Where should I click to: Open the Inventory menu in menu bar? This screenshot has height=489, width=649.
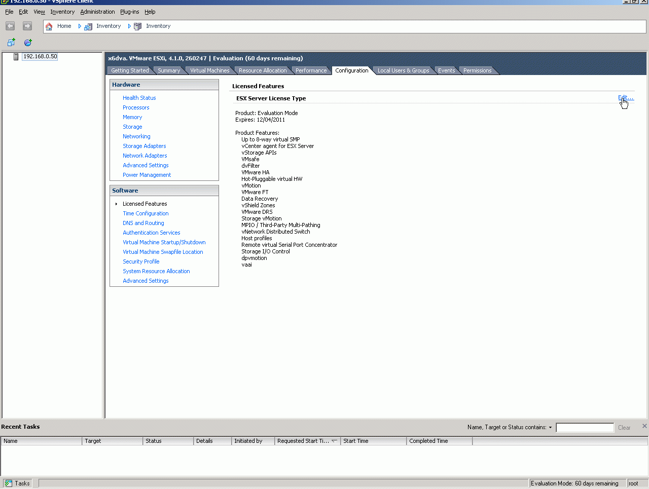pyautogui.click(x=62, y=12)
